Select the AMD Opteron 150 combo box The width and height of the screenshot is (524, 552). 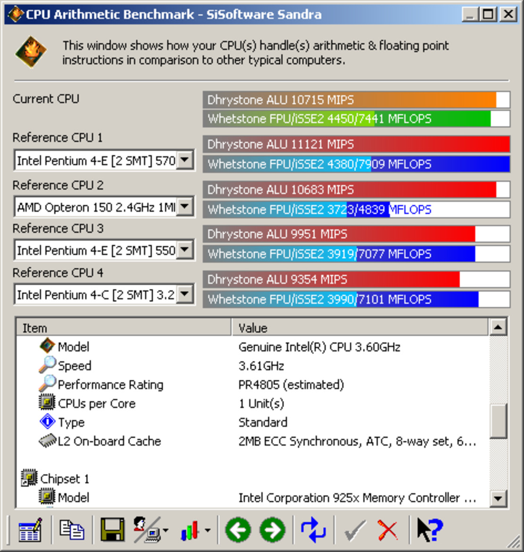click(x=104, y=207)
